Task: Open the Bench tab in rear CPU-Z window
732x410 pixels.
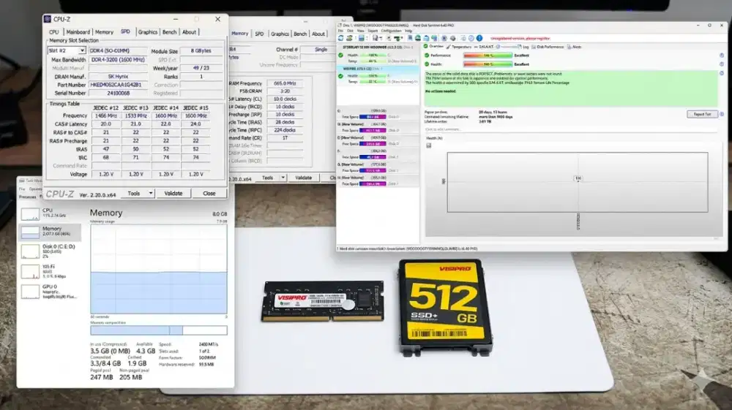Action: click(300, 34)
